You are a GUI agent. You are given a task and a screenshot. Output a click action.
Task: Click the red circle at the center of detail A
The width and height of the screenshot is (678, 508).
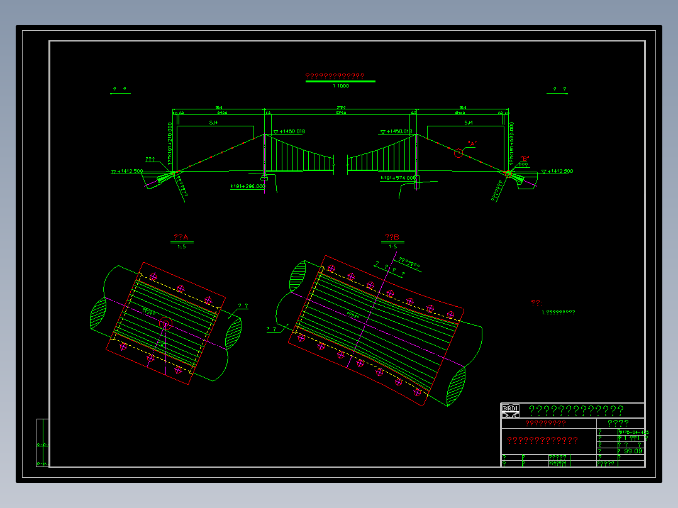point(165,323)
